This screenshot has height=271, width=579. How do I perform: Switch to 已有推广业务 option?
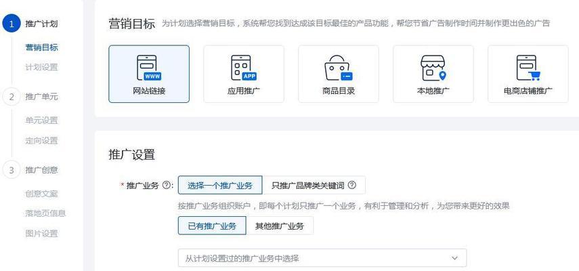(212, 226)
